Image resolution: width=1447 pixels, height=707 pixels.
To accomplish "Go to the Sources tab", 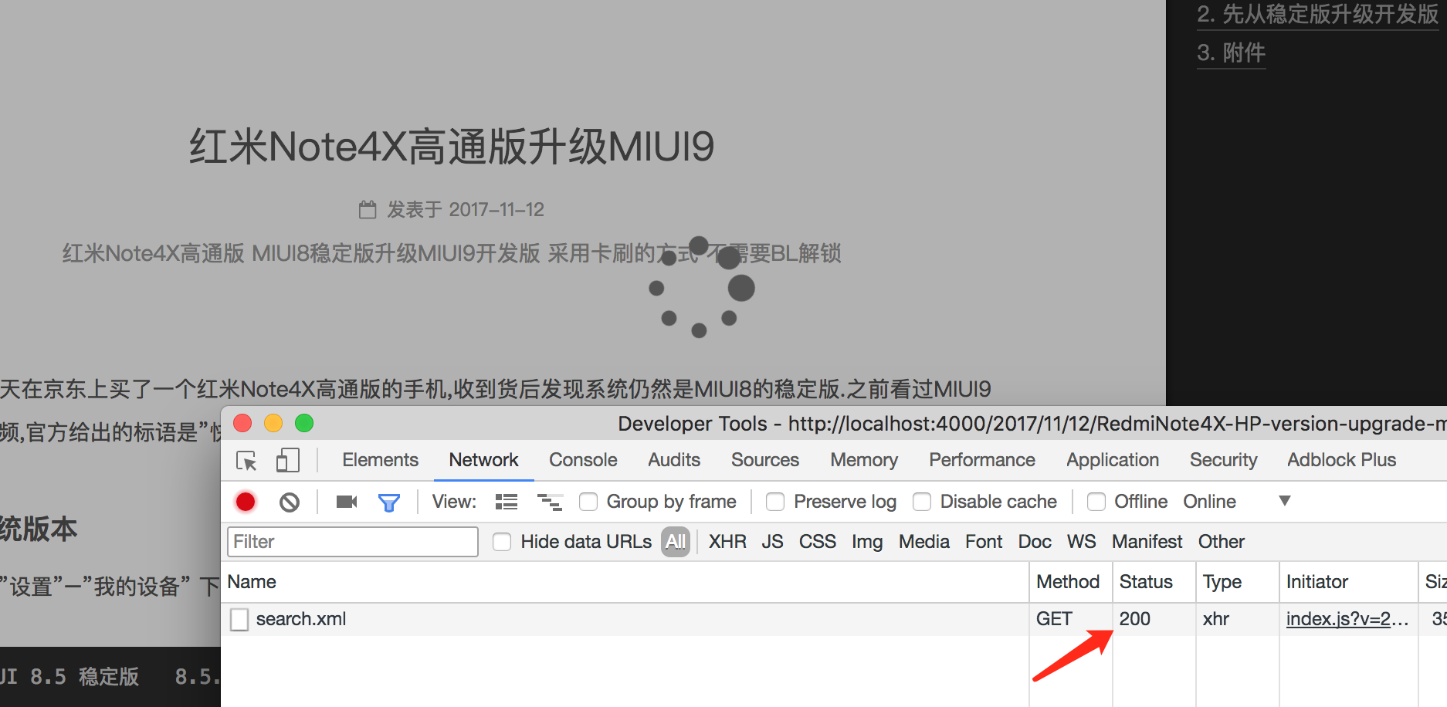I will [765, 460].
